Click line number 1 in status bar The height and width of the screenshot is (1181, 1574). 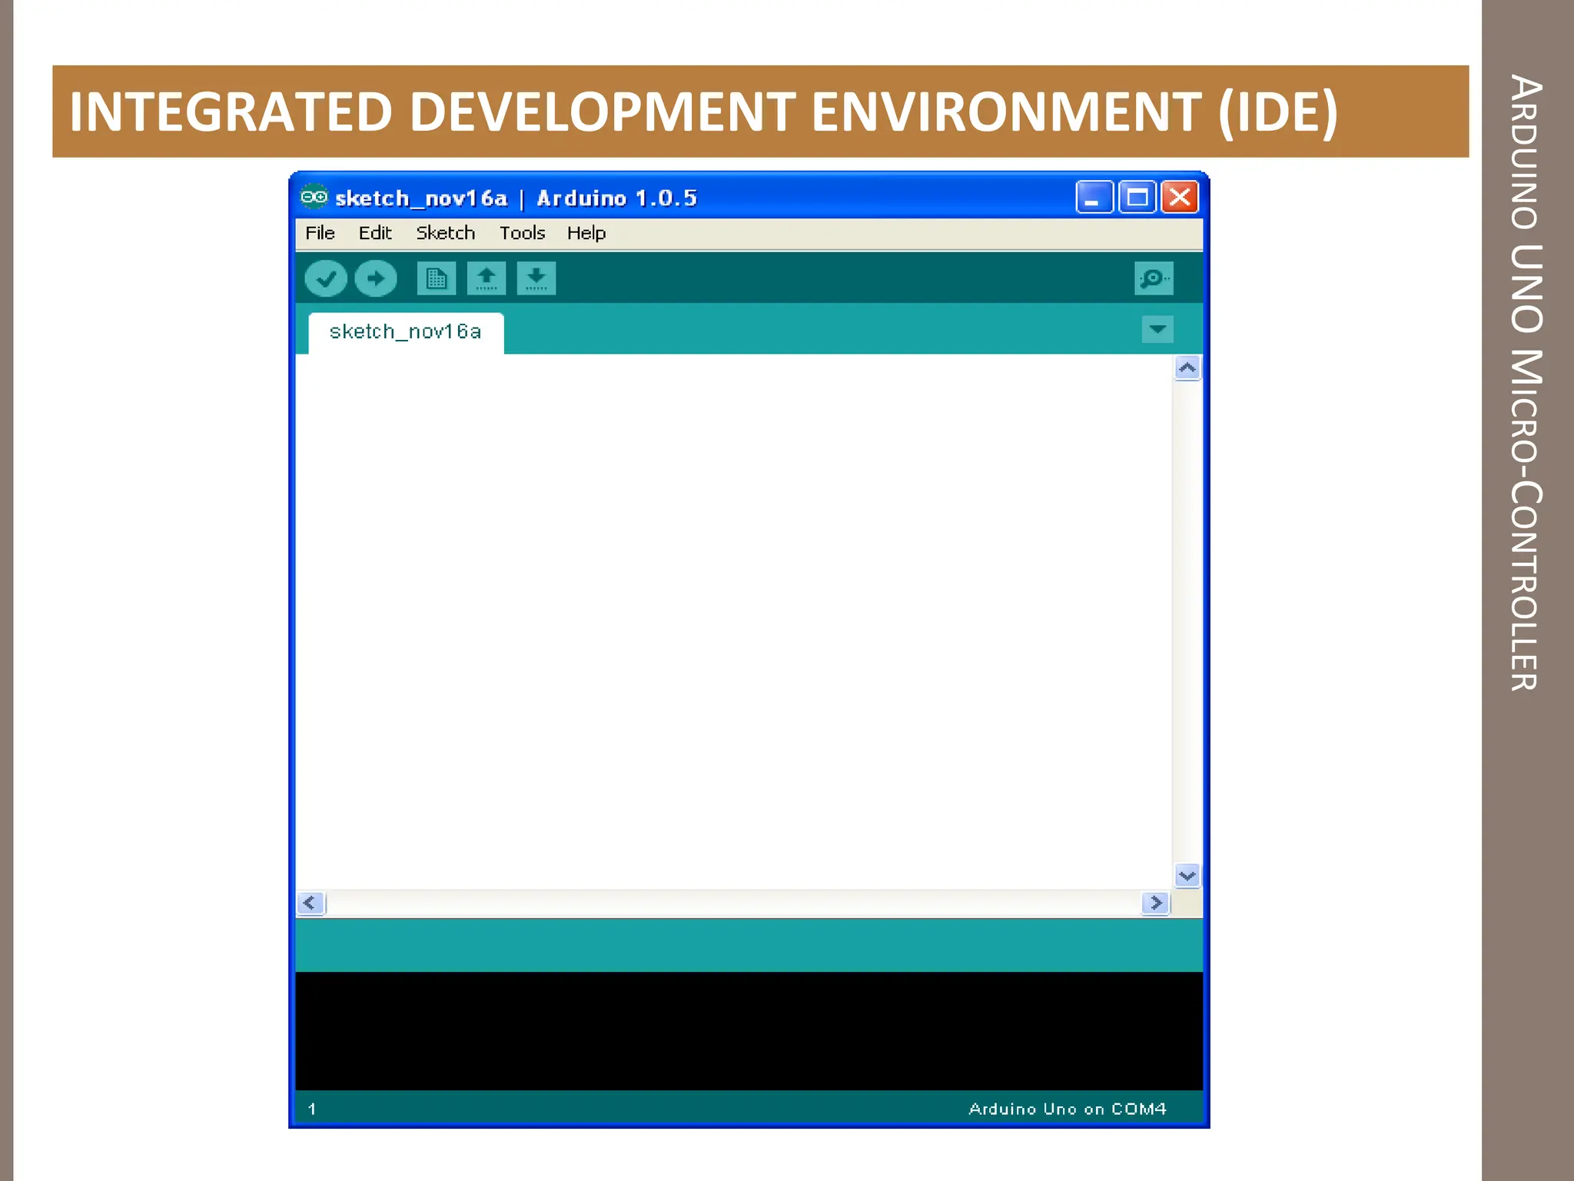point(312,1109)
